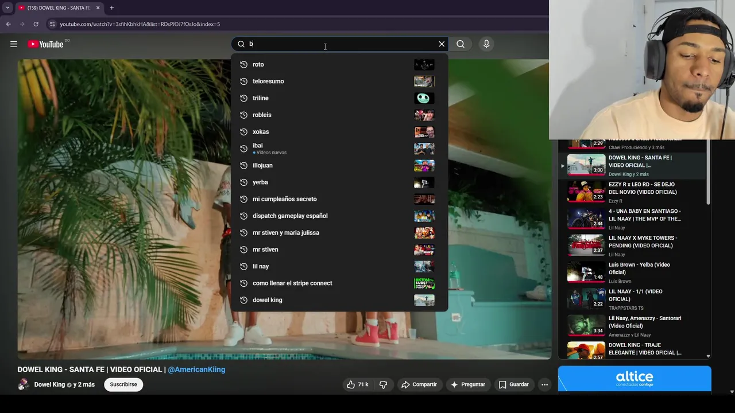This screenshot has height=413, width=735.
Task: Select 'xokas' search suggestion
Action: [x=339, y=132]
